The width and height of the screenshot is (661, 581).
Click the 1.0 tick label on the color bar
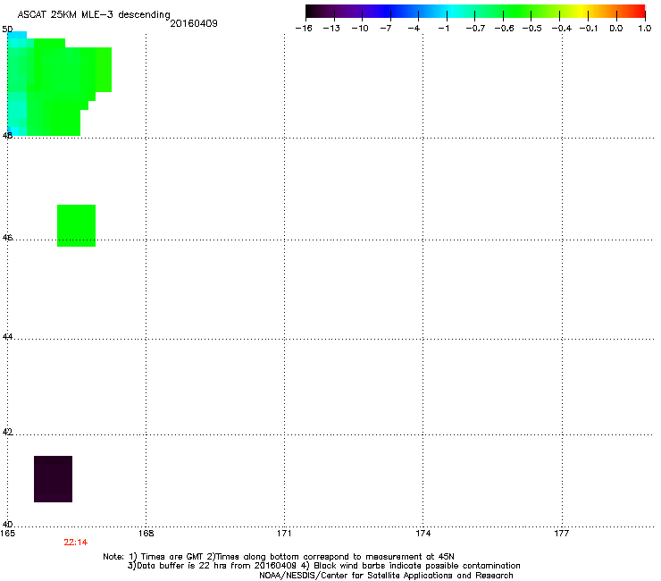(645, 29)
